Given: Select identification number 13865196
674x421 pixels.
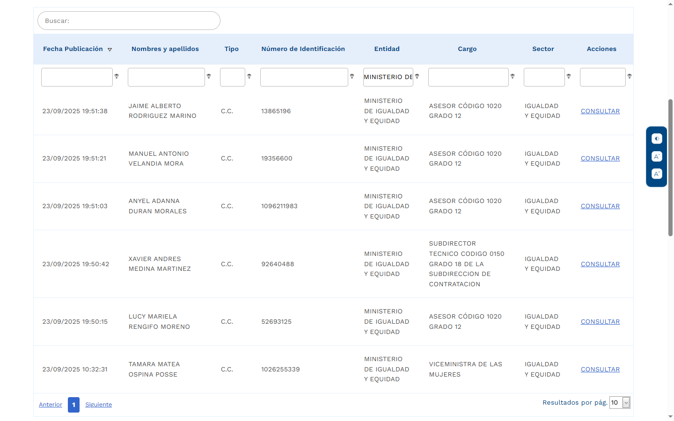Looking at the screenshot, I should point(276,111).
